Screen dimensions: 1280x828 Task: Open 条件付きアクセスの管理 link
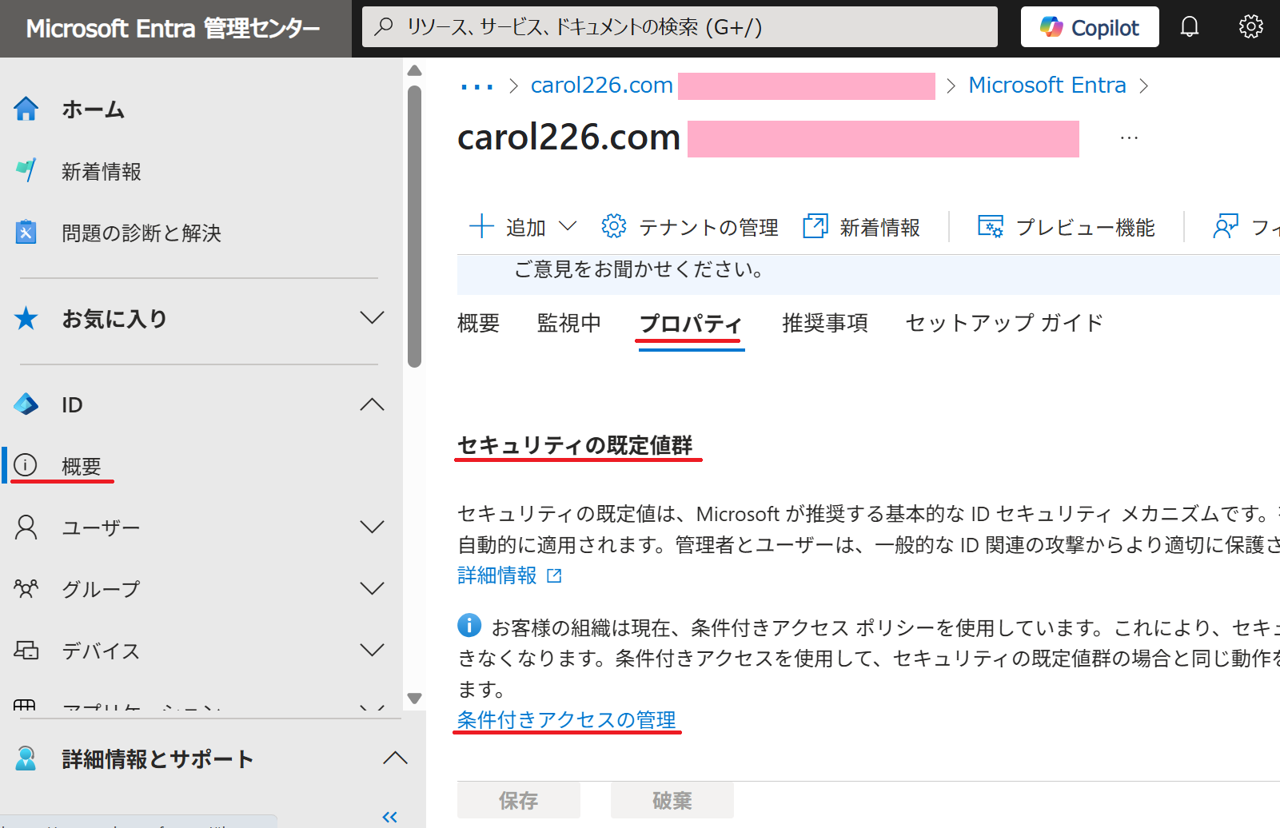click(567, 720)
